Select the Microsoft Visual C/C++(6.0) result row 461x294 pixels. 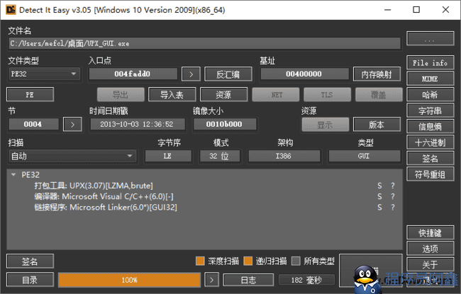[x=204, y=196]
